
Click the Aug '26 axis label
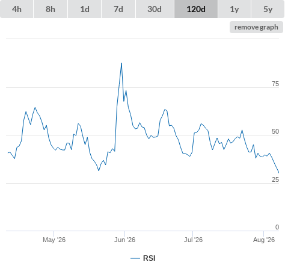pyautogui.click(x=264, y=240)
